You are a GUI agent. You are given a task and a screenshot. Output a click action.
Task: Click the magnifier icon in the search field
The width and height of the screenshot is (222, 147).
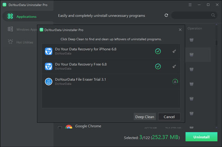[x=213, y=16]
